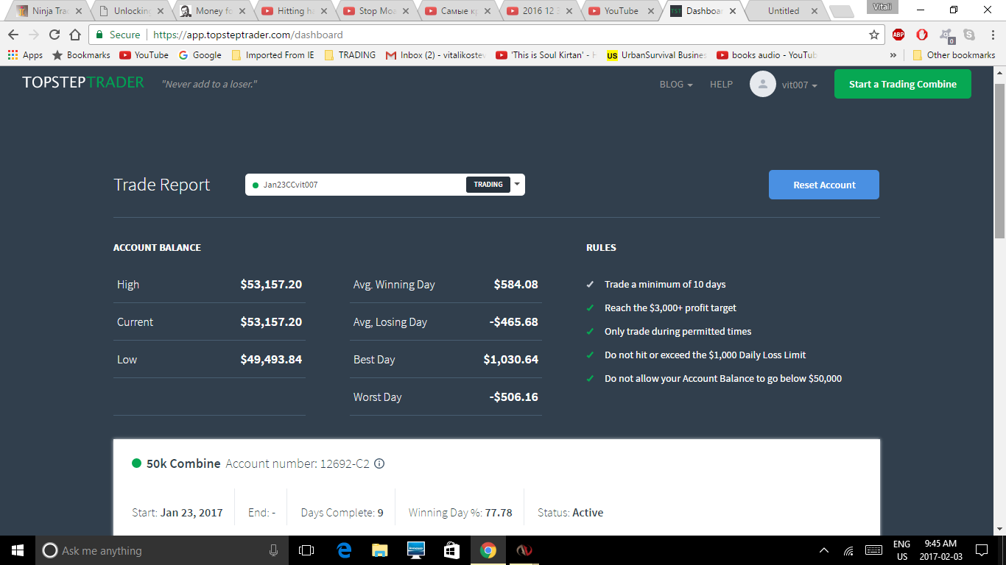Open the YouTube bookmark in the bookmarks bar
This screenshot has width=1006, height=565.
(144, 55)
